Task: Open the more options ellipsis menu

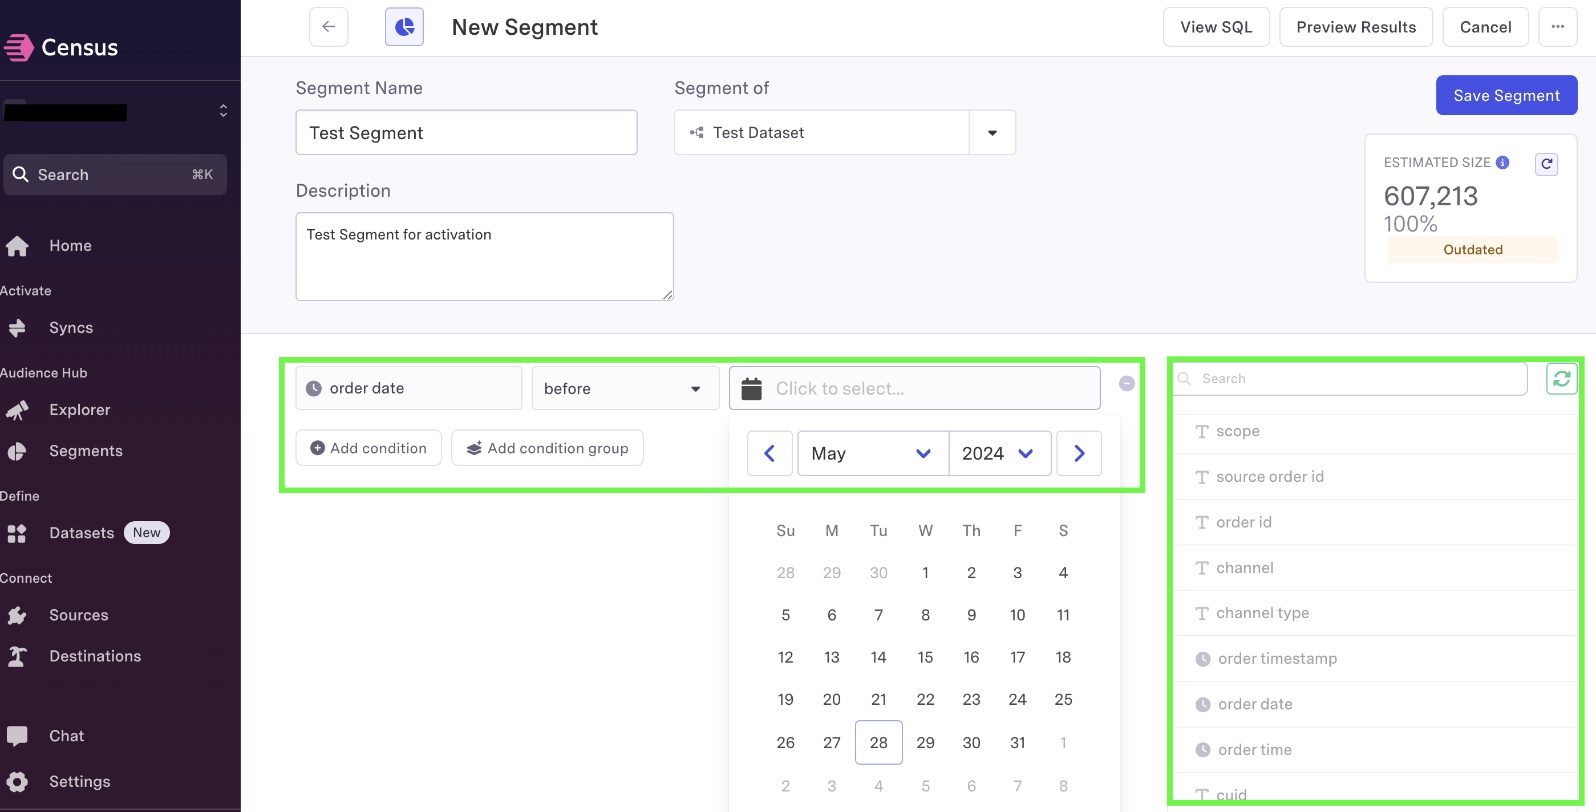Action: point(1558,27)
